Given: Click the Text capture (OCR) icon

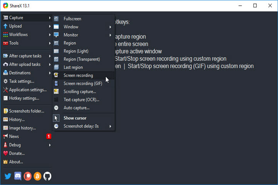Looking at the screenshot, I should (x=56, y=99).
